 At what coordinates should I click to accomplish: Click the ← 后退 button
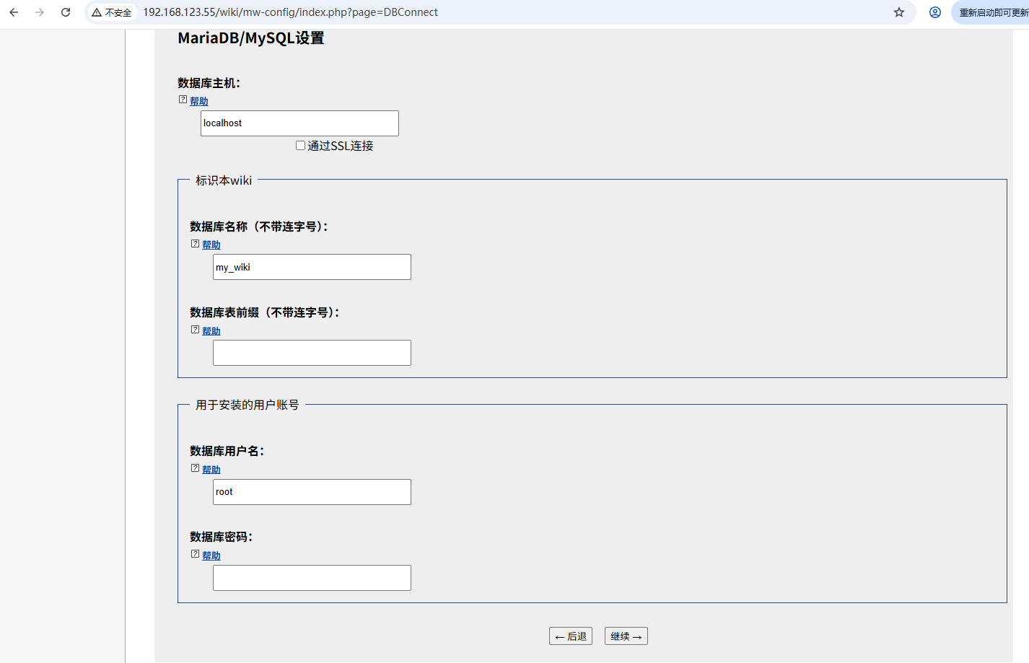point(571,636)
